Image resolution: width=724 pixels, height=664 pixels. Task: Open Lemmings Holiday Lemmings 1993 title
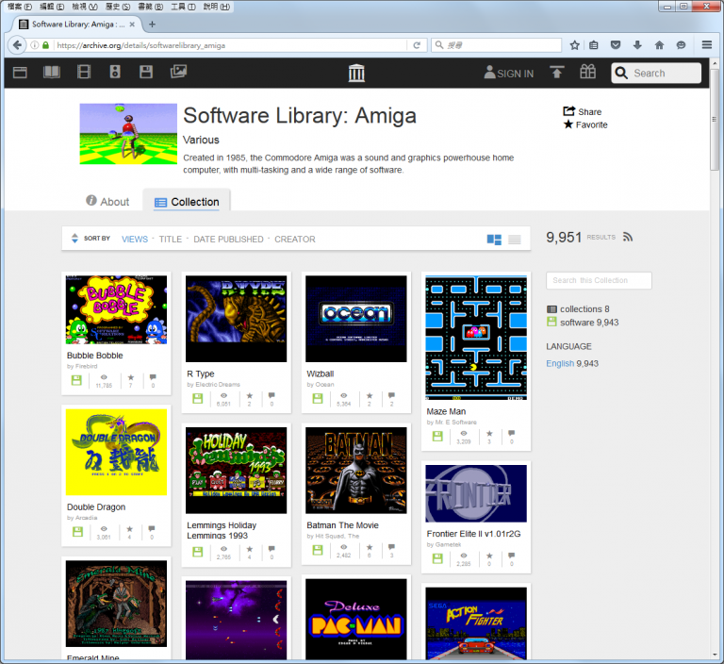tap(222, 530)
